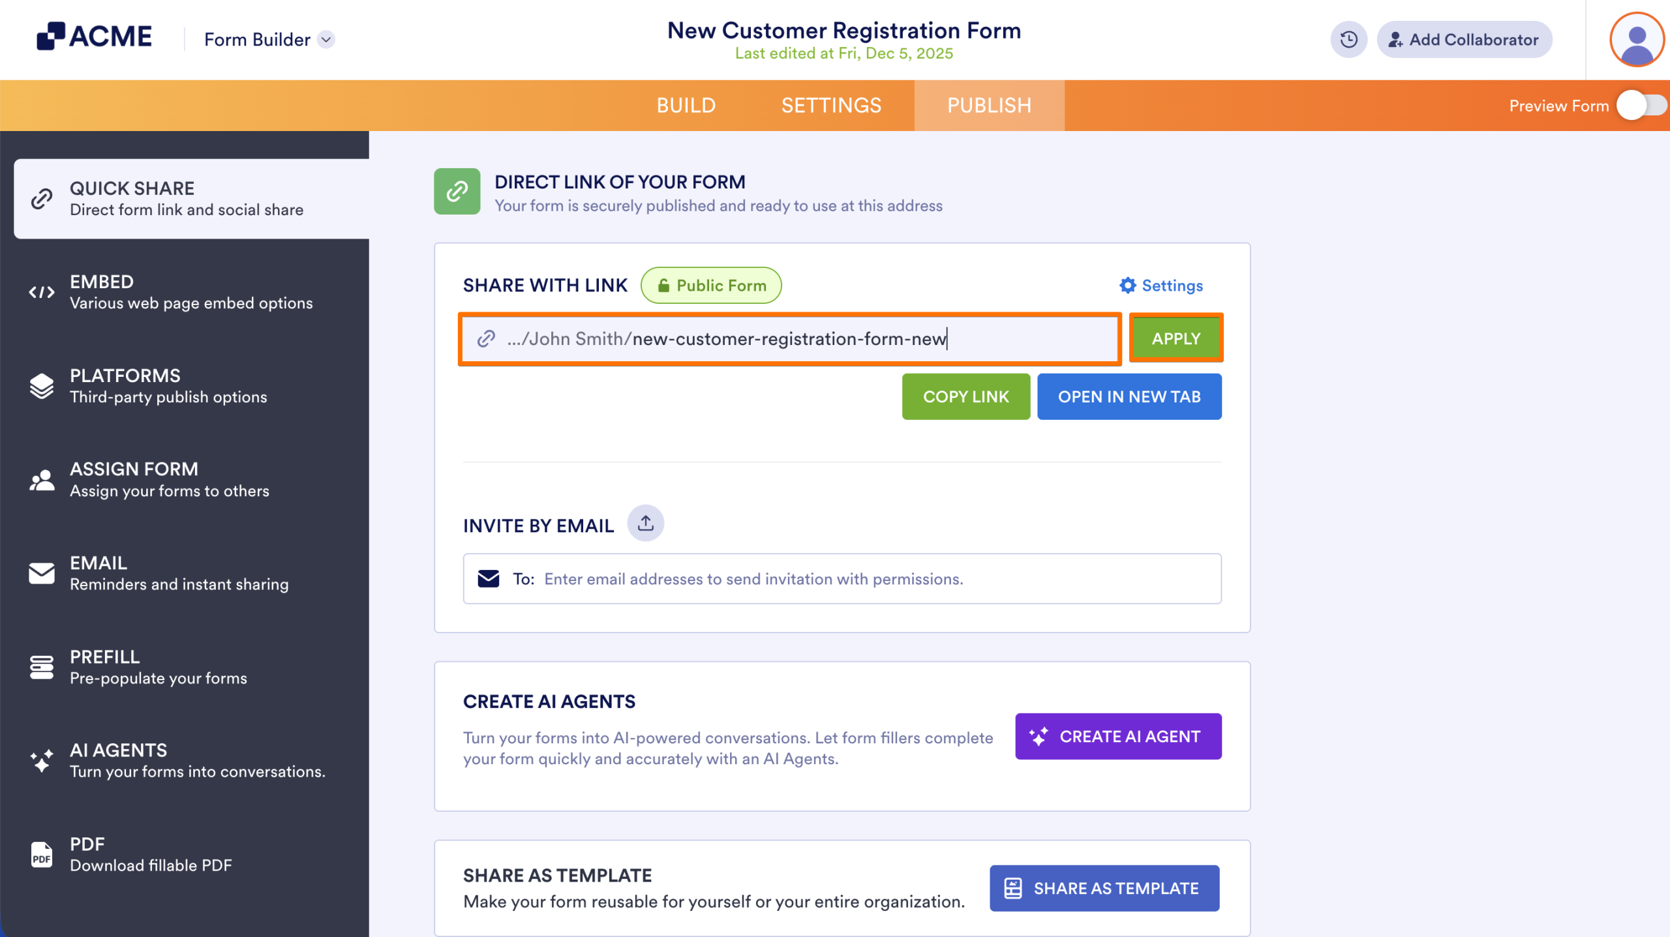Click the upload icon beside Invite by Email

(x=646, y=523)
